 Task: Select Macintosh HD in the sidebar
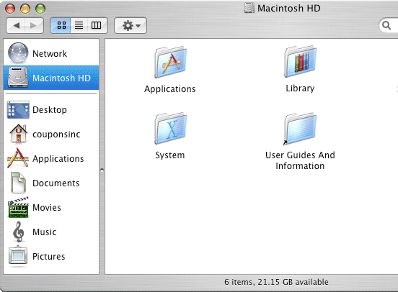51,78
